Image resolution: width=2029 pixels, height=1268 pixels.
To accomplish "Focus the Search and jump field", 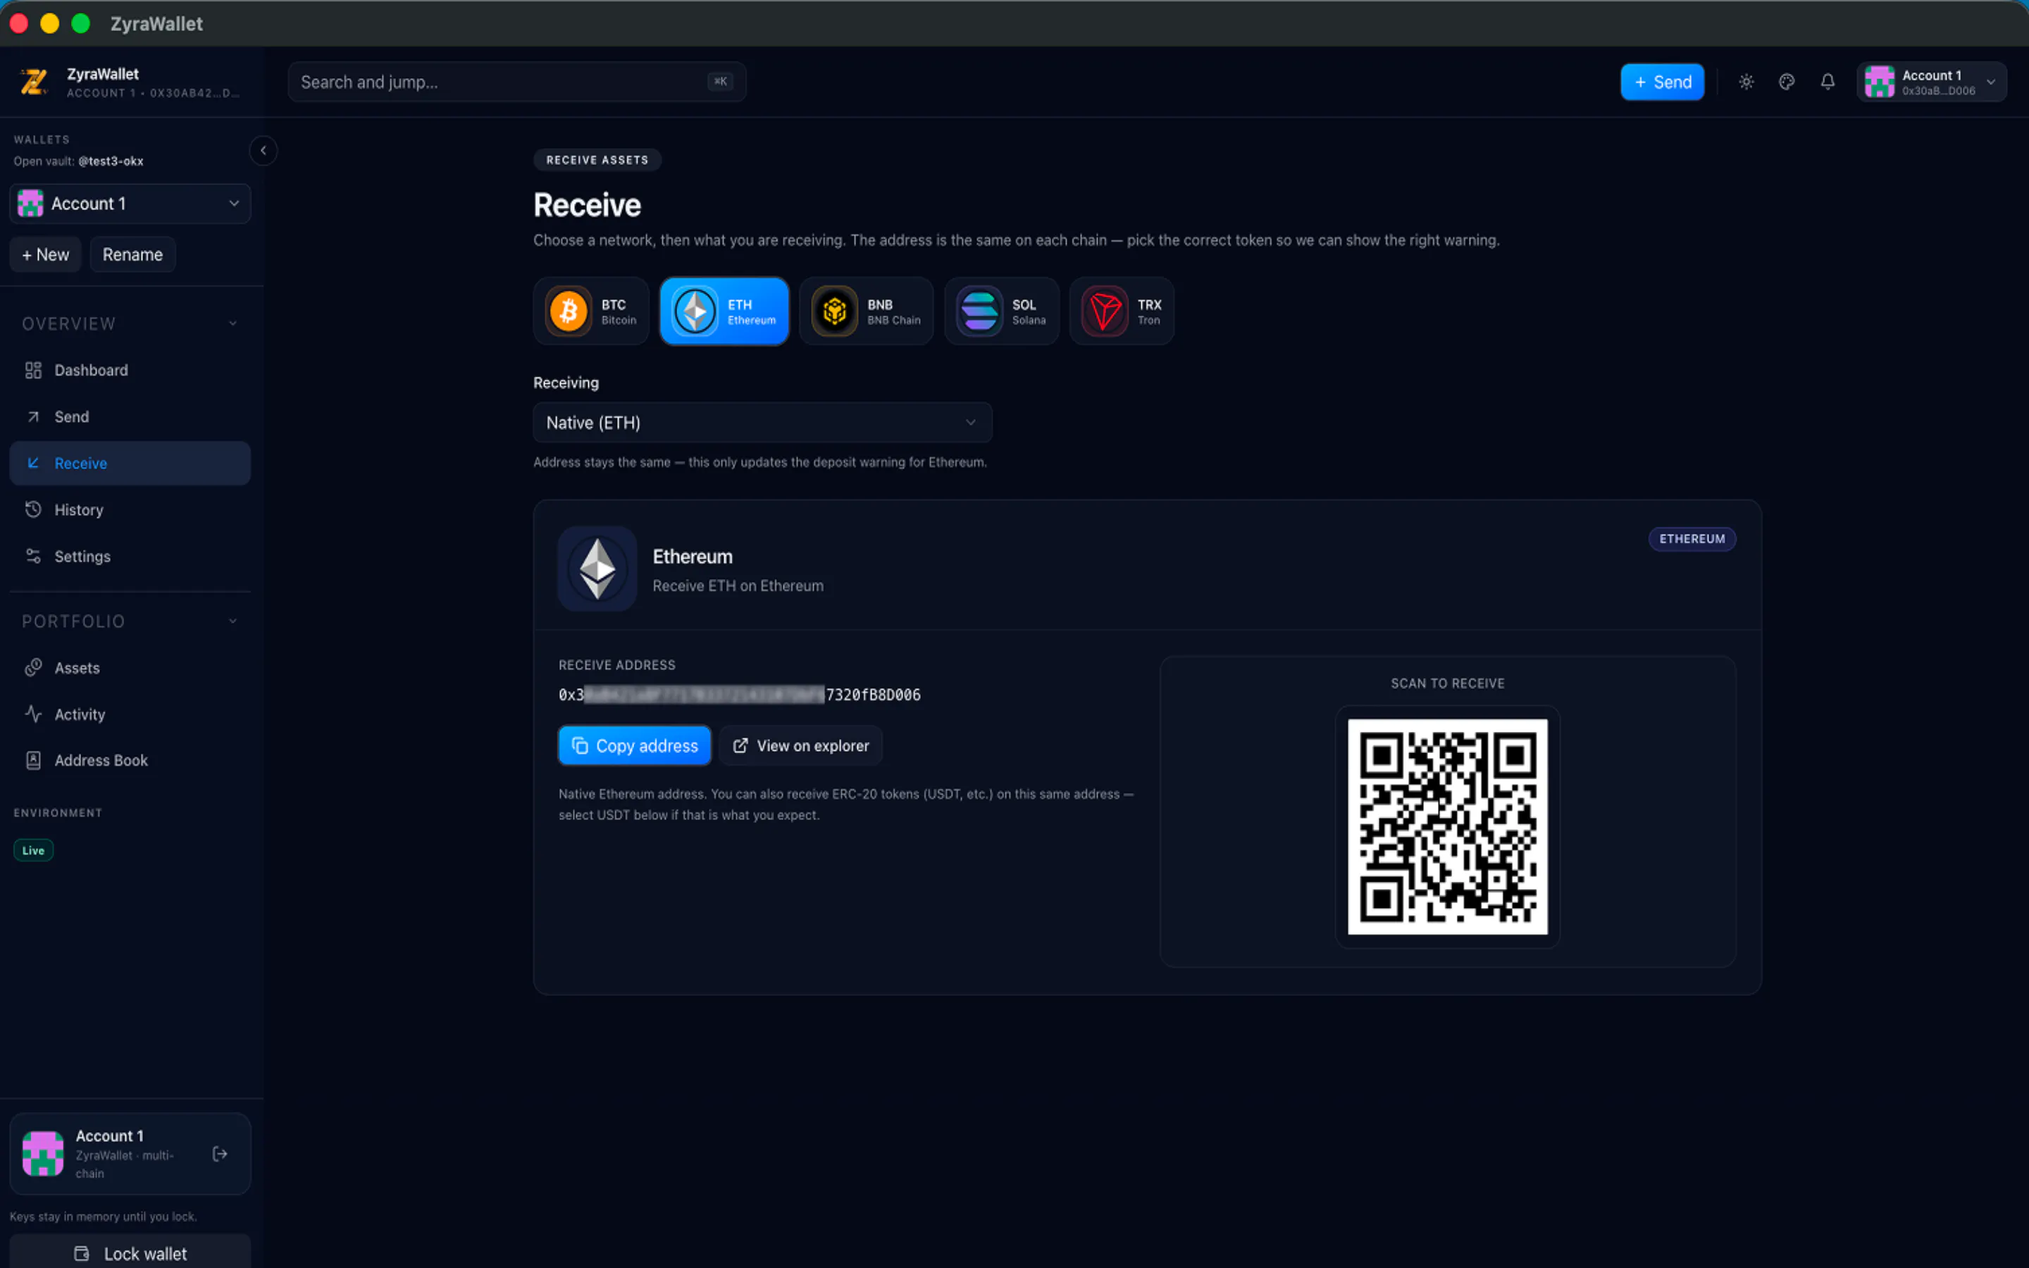I will click(516, 81).
